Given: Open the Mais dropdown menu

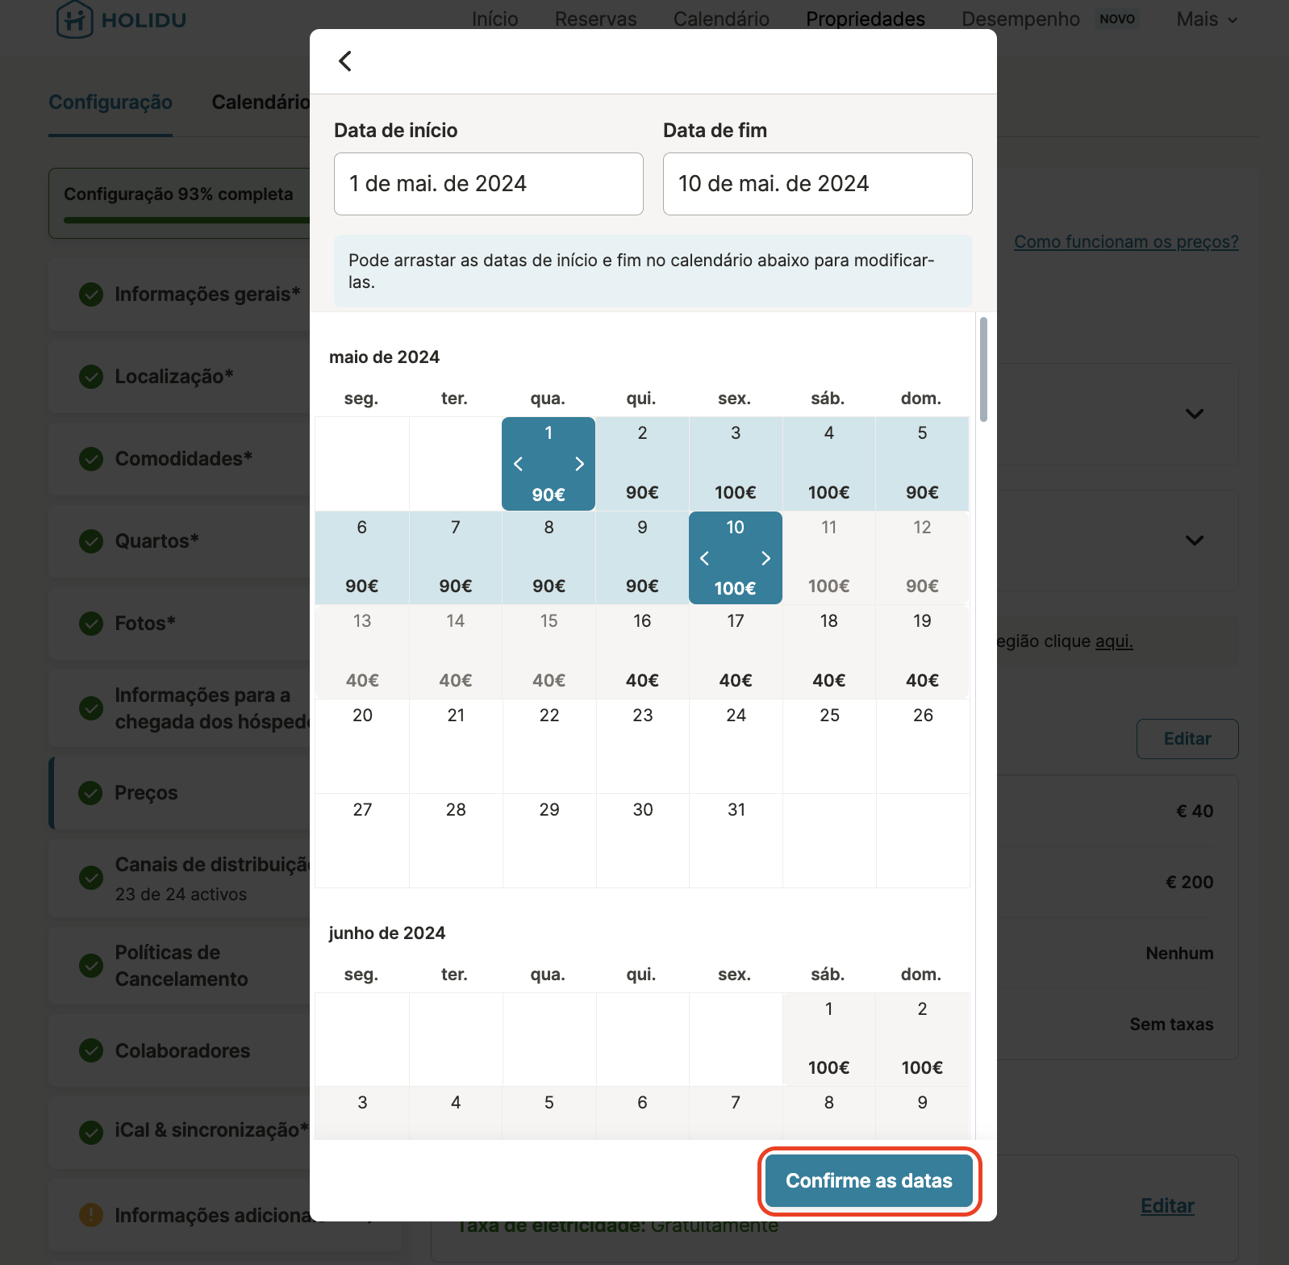Looking at the screenshot, I should tap(1206, 19).
